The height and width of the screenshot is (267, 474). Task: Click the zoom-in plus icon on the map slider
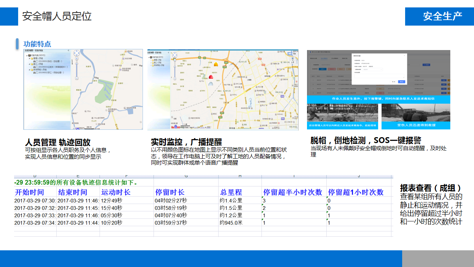[175, 60]
